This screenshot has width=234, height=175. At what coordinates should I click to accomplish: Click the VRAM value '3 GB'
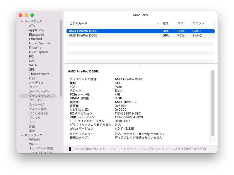(x=118, y=98)
